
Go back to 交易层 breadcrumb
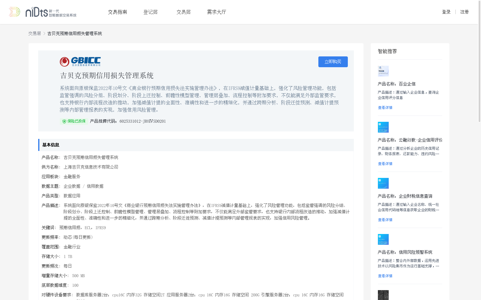[35, 34]
